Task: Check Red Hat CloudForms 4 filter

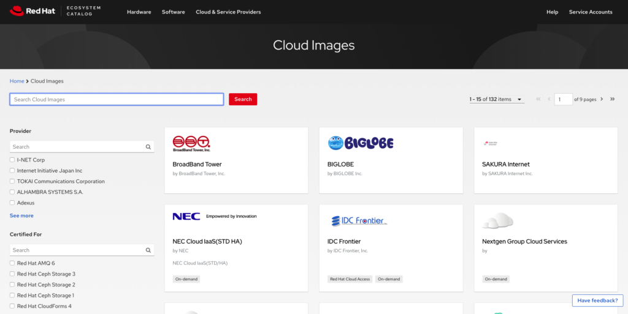Action: coord(12,307)
